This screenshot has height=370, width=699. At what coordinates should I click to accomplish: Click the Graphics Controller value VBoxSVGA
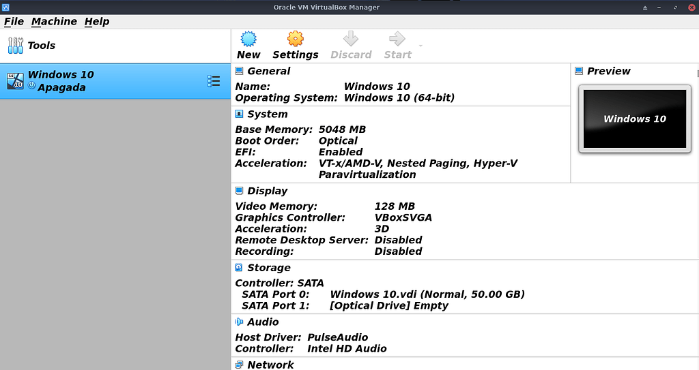403,218
